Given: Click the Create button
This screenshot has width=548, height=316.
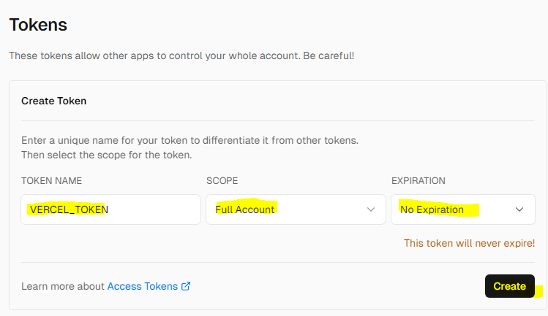Looking at the screenshot, I should tap(509, 286).
